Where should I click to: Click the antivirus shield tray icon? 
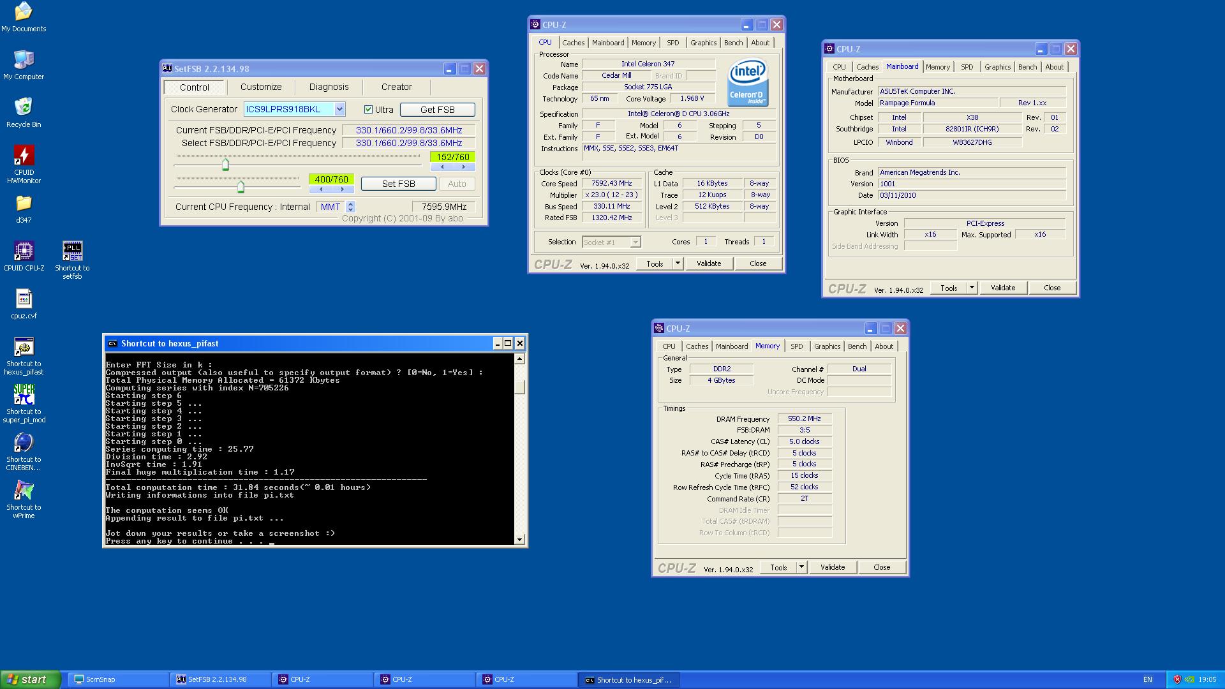[x=1177, y=679]
